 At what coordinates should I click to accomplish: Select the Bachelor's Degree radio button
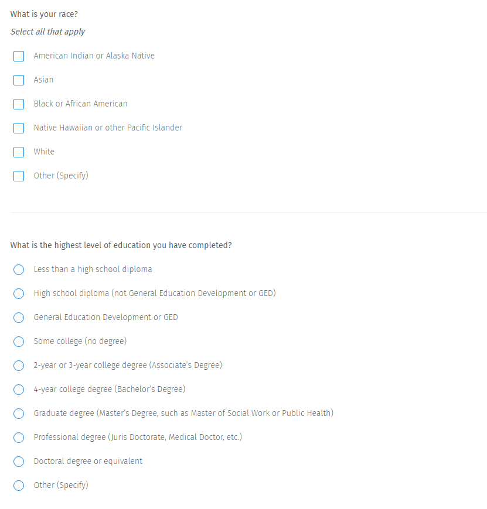tap(19, 390)
